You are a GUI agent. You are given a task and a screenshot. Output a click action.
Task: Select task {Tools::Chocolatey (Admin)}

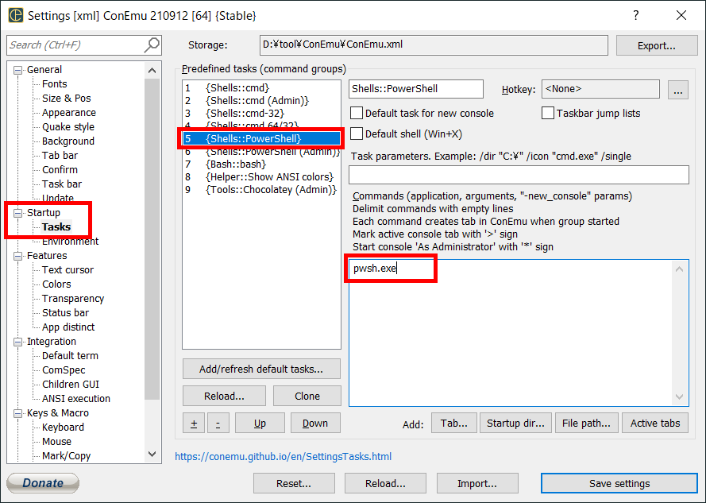[x=261, y=190]
